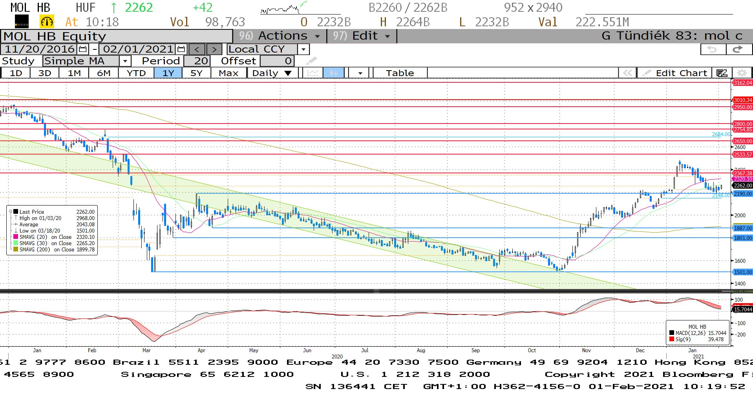Select the YTD range tab

click(136, 73)
